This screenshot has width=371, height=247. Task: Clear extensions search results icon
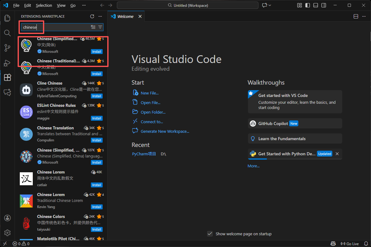click(93, 27)
